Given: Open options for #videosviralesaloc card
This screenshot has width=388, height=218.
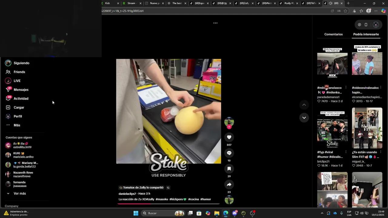Looking at the screenshot, I should point(380,88).
